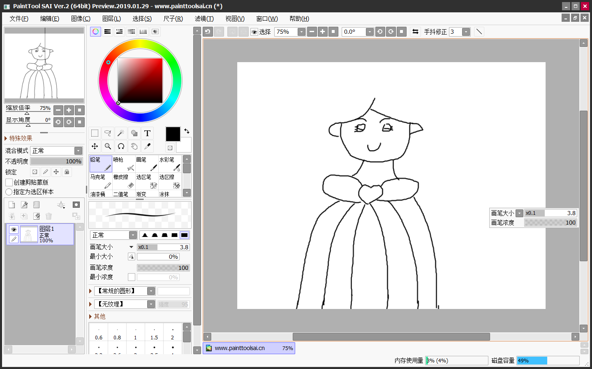Toggle lock all padlock icon
Screen dimensions: 592x369
67,172
